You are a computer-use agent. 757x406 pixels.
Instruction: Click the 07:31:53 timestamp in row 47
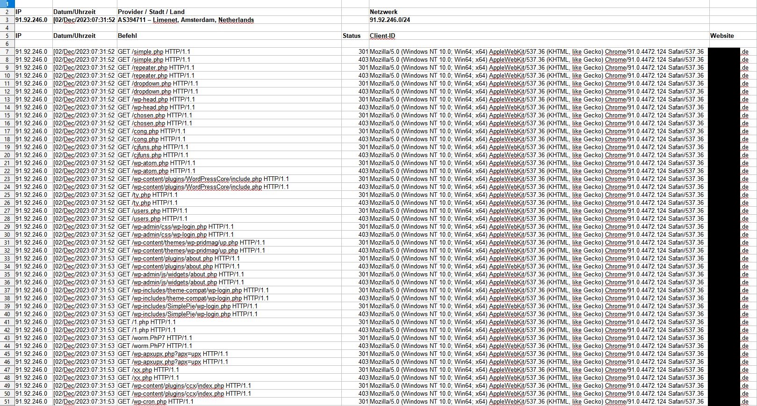coord(84,370)
